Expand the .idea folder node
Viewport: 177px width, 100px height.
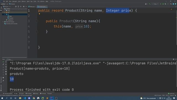(5, 11)
